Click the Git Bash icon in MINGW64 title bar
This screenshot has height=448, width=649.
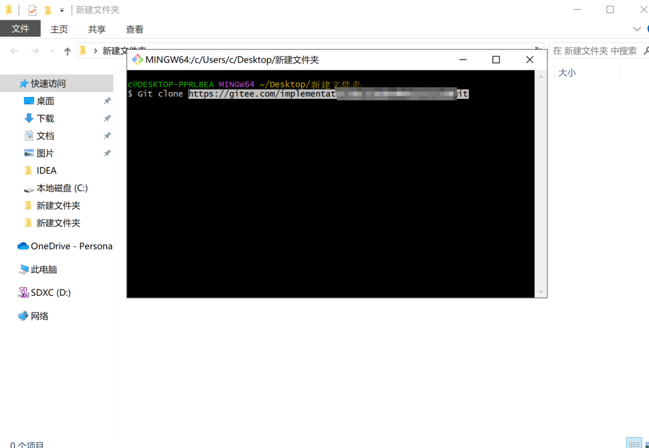click(x=137, y=60)
